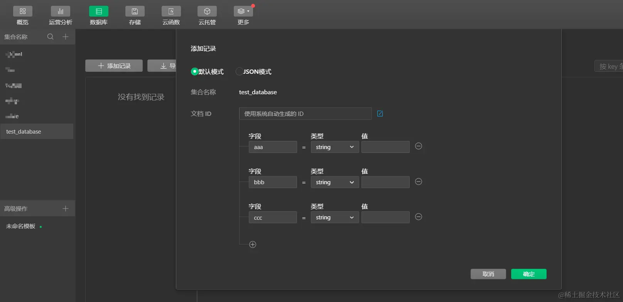Screen dimensions: 623x302
Task: Open the 云函数 cloud functions icon
Action: (x=171, y=12)
